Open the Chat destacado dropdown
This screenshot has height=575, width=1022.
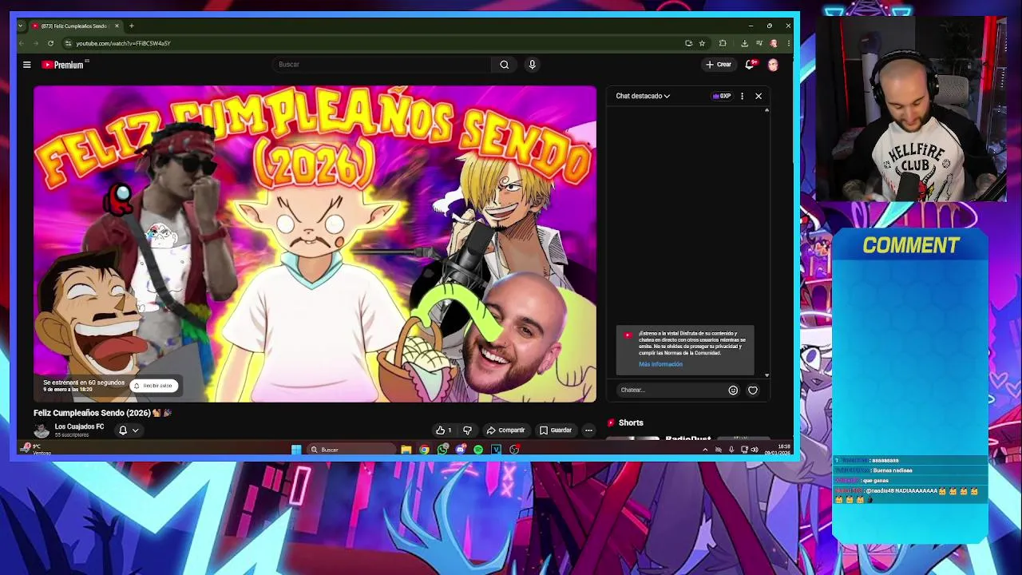(643, 96)
